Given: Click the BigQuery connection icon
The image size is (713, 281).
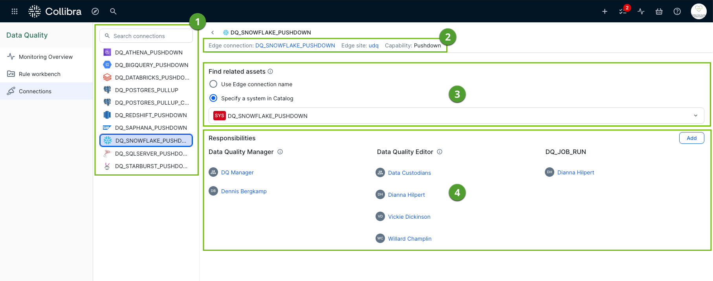Looking at the screenshot, I should point(107,65).
